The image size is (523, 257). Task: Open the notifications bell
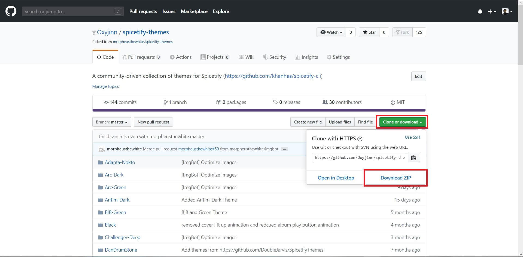pos(480,11)
